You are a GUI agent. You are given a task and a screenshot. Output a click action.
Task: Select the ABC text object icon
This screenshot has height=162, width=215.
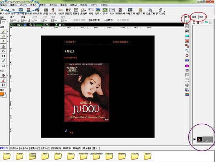coord(187,32)
